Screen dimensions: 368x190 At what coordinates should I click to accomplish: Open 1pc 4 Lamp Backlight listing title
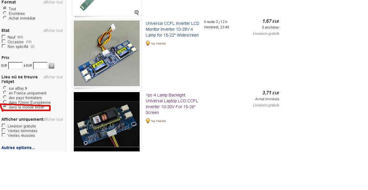[172, 104]
